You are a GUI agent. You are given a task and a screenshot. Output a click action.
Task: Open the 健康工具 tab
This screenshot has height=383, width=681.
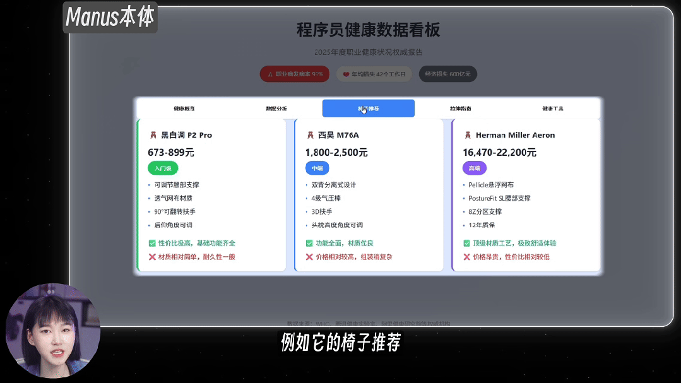(x=552, y=109)
